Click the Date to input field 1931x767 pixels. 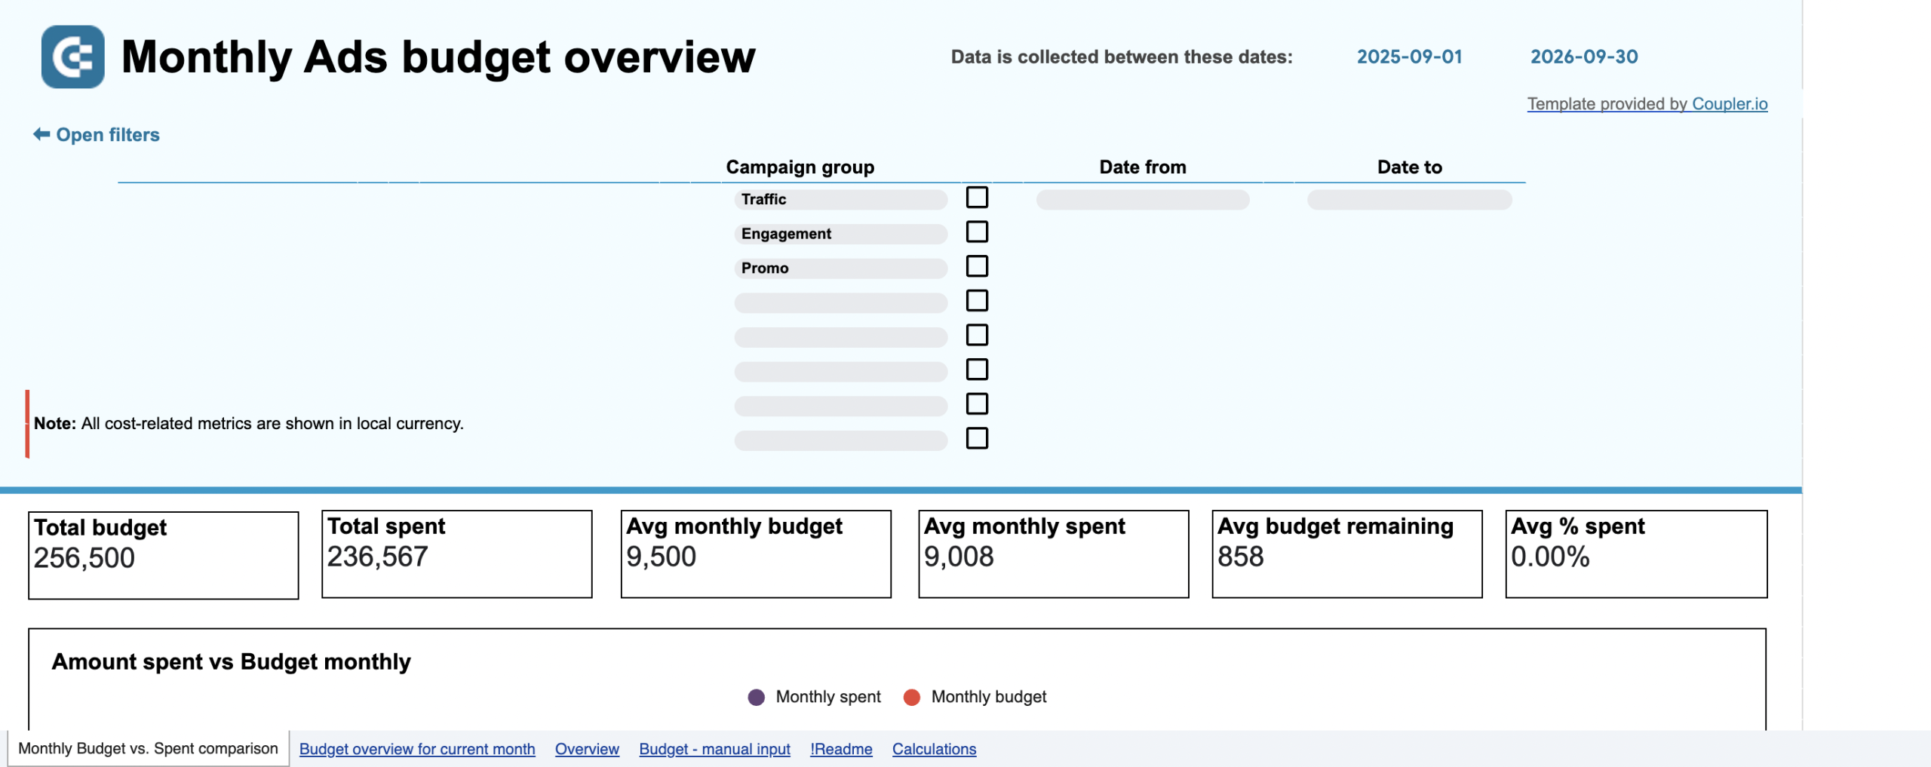[1409, 200]
